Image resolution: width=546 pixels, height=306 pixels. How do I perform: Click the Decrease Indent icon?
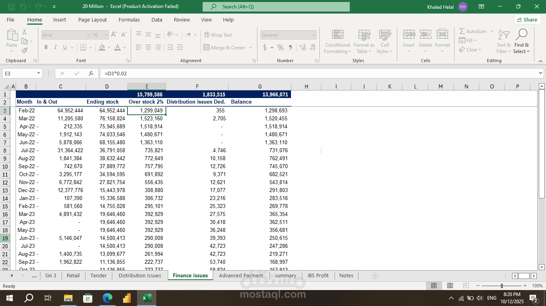pyautogui.click(x=170, y=47)
